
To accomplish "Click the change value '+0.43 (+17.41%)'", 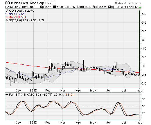I will [127, 7].
